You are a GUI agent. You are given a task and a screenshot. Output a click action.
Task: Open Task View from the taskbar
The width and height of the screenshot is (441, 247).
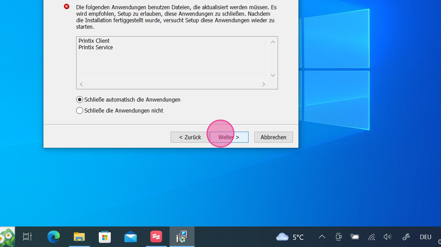27,237
